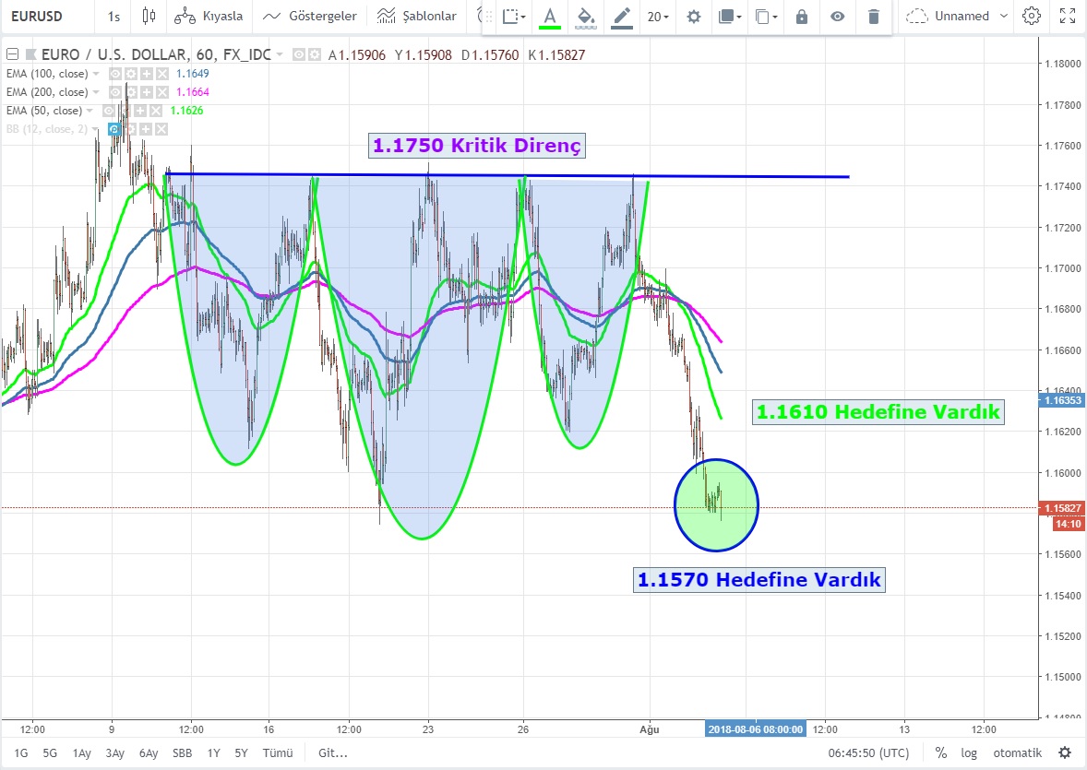Open the Şablonlar templates menu
Image resolution: width=1087 pixels, height=770 pixels.
click(x=417, y=16)
